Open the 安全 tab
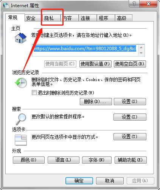The image size is (160, 190). [33, 18]
